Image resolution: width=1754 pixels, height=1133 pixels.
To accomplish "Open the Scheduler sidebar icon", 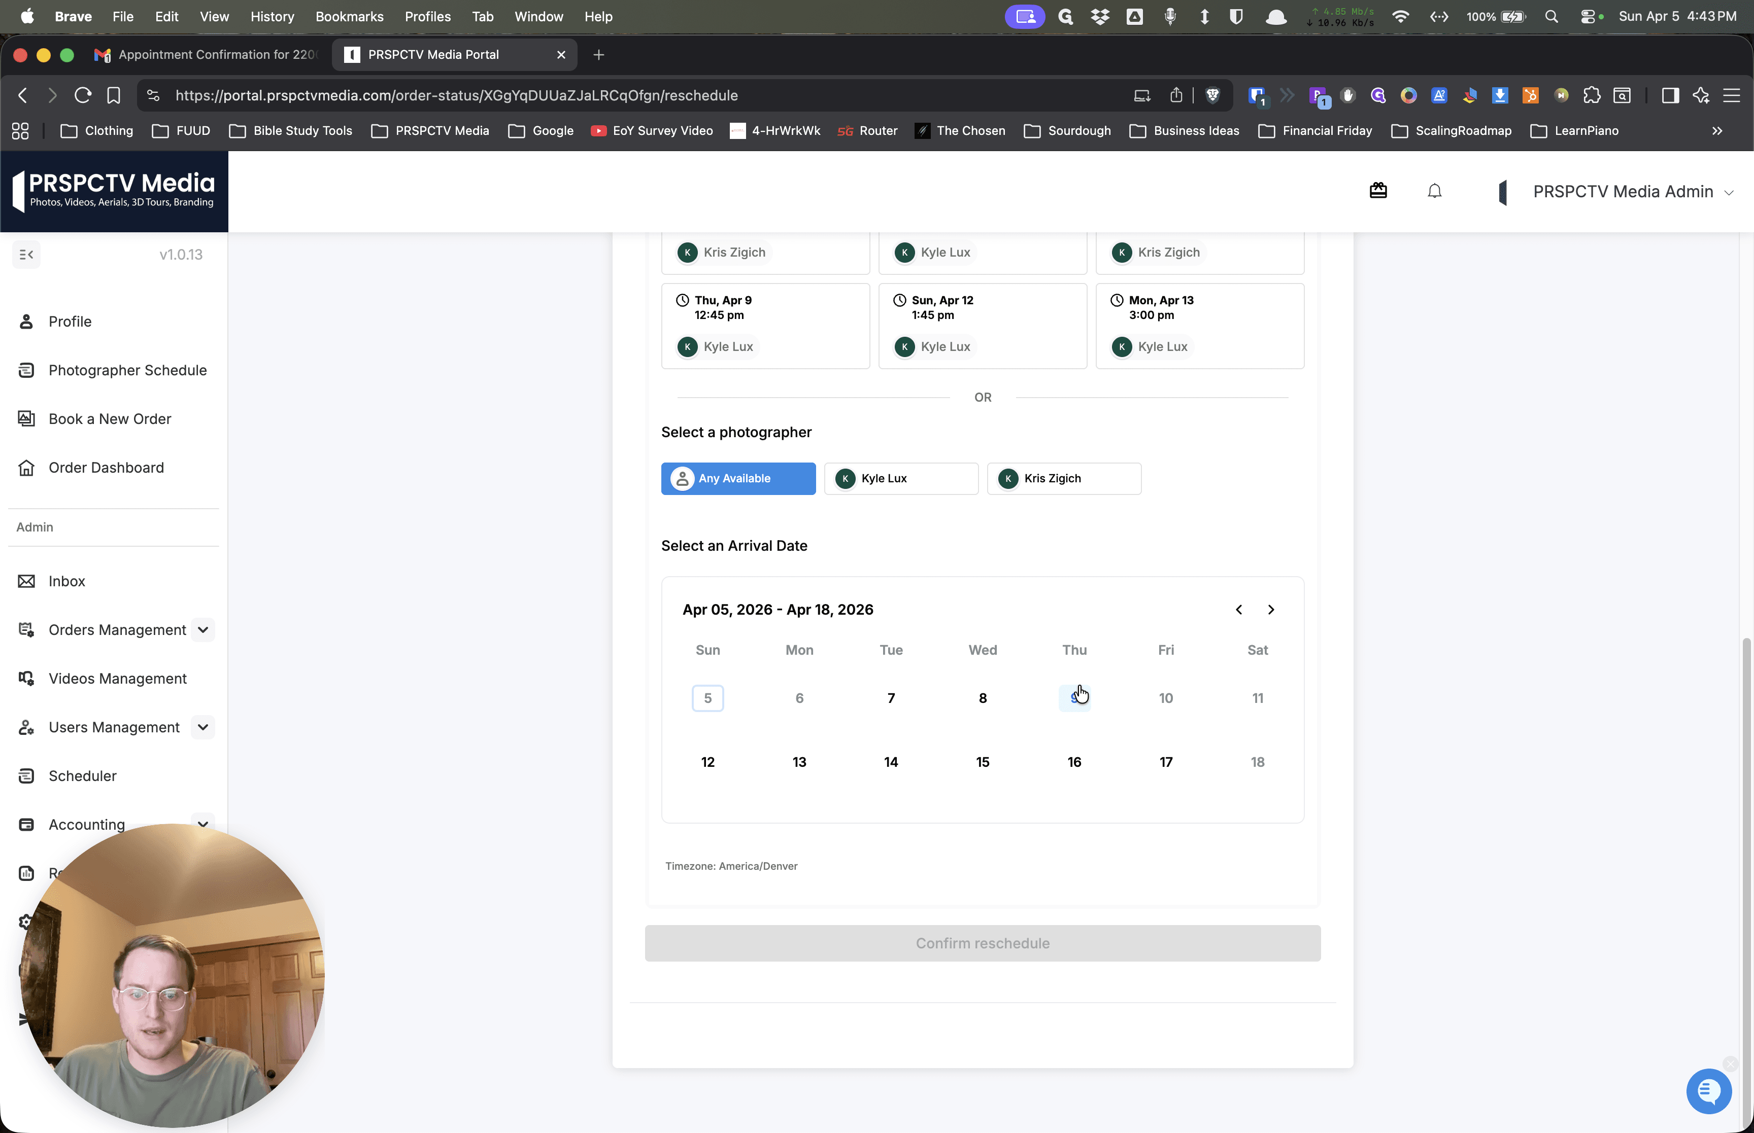I will pyautogui.click(x=26, y=775).
